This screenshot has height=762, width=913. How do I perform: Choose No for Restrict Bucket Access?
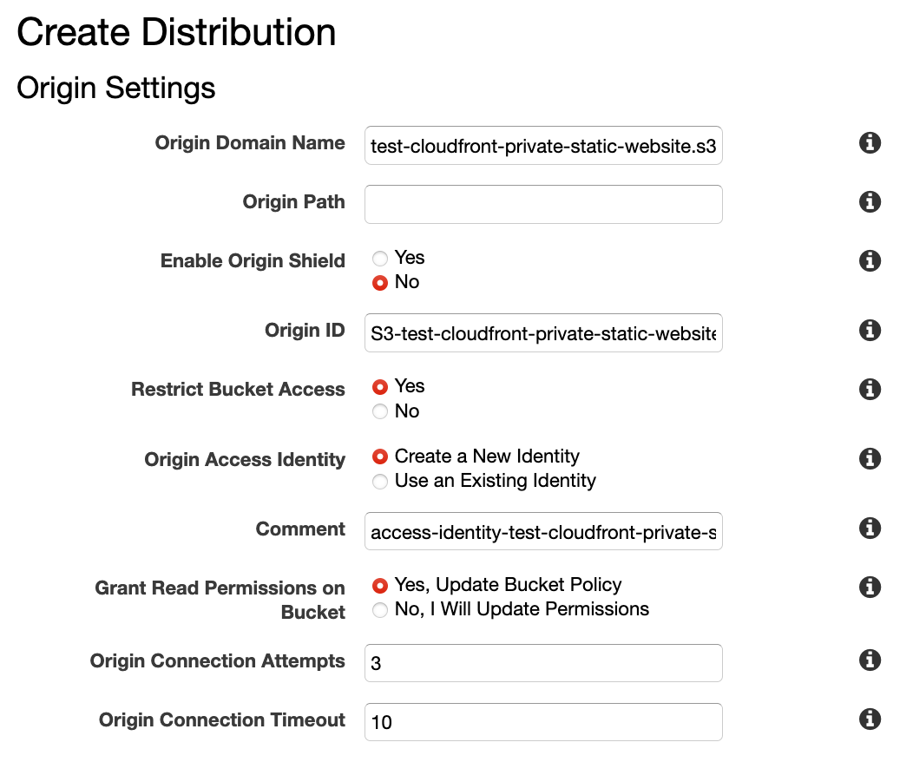coord(380,412)
